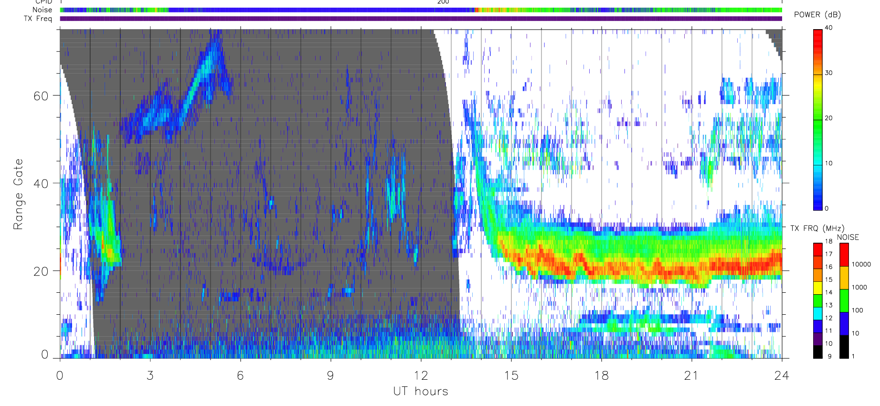Viewport: 880px width, 406px height.
Task: Click the 16 label on TX FRQ scale
Action: tap(828, 267)
